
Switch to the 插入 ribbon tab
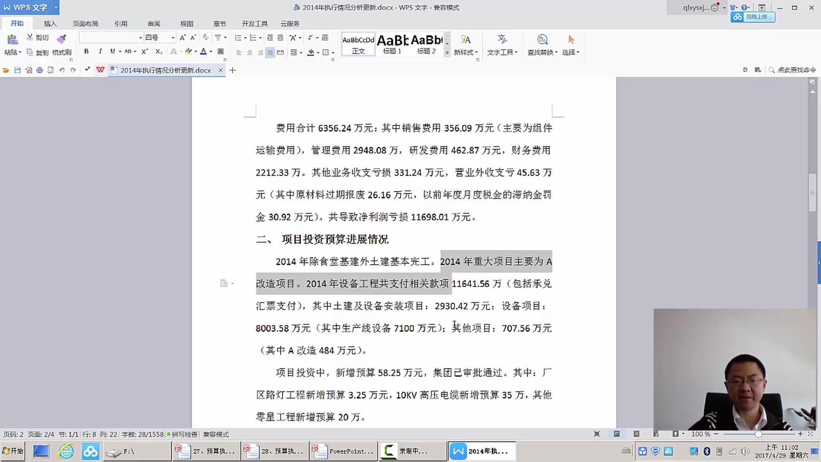[x=50, y=24]
